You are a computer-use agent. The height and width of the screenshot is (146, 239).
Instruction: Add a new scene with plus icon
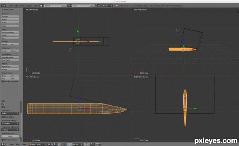click(90, 6)
